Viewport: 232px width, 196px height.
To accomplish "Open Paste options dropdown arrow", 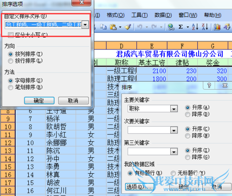I will (120, 27).
